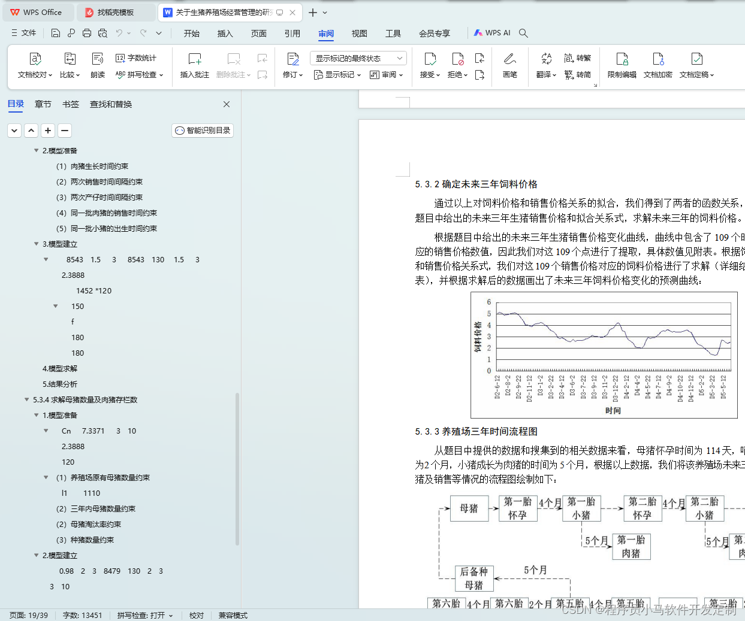Insert a comment with 插入批注
The width and height of the screenshot is (745, 621).
pyautogui.click(x=194, y=65)
